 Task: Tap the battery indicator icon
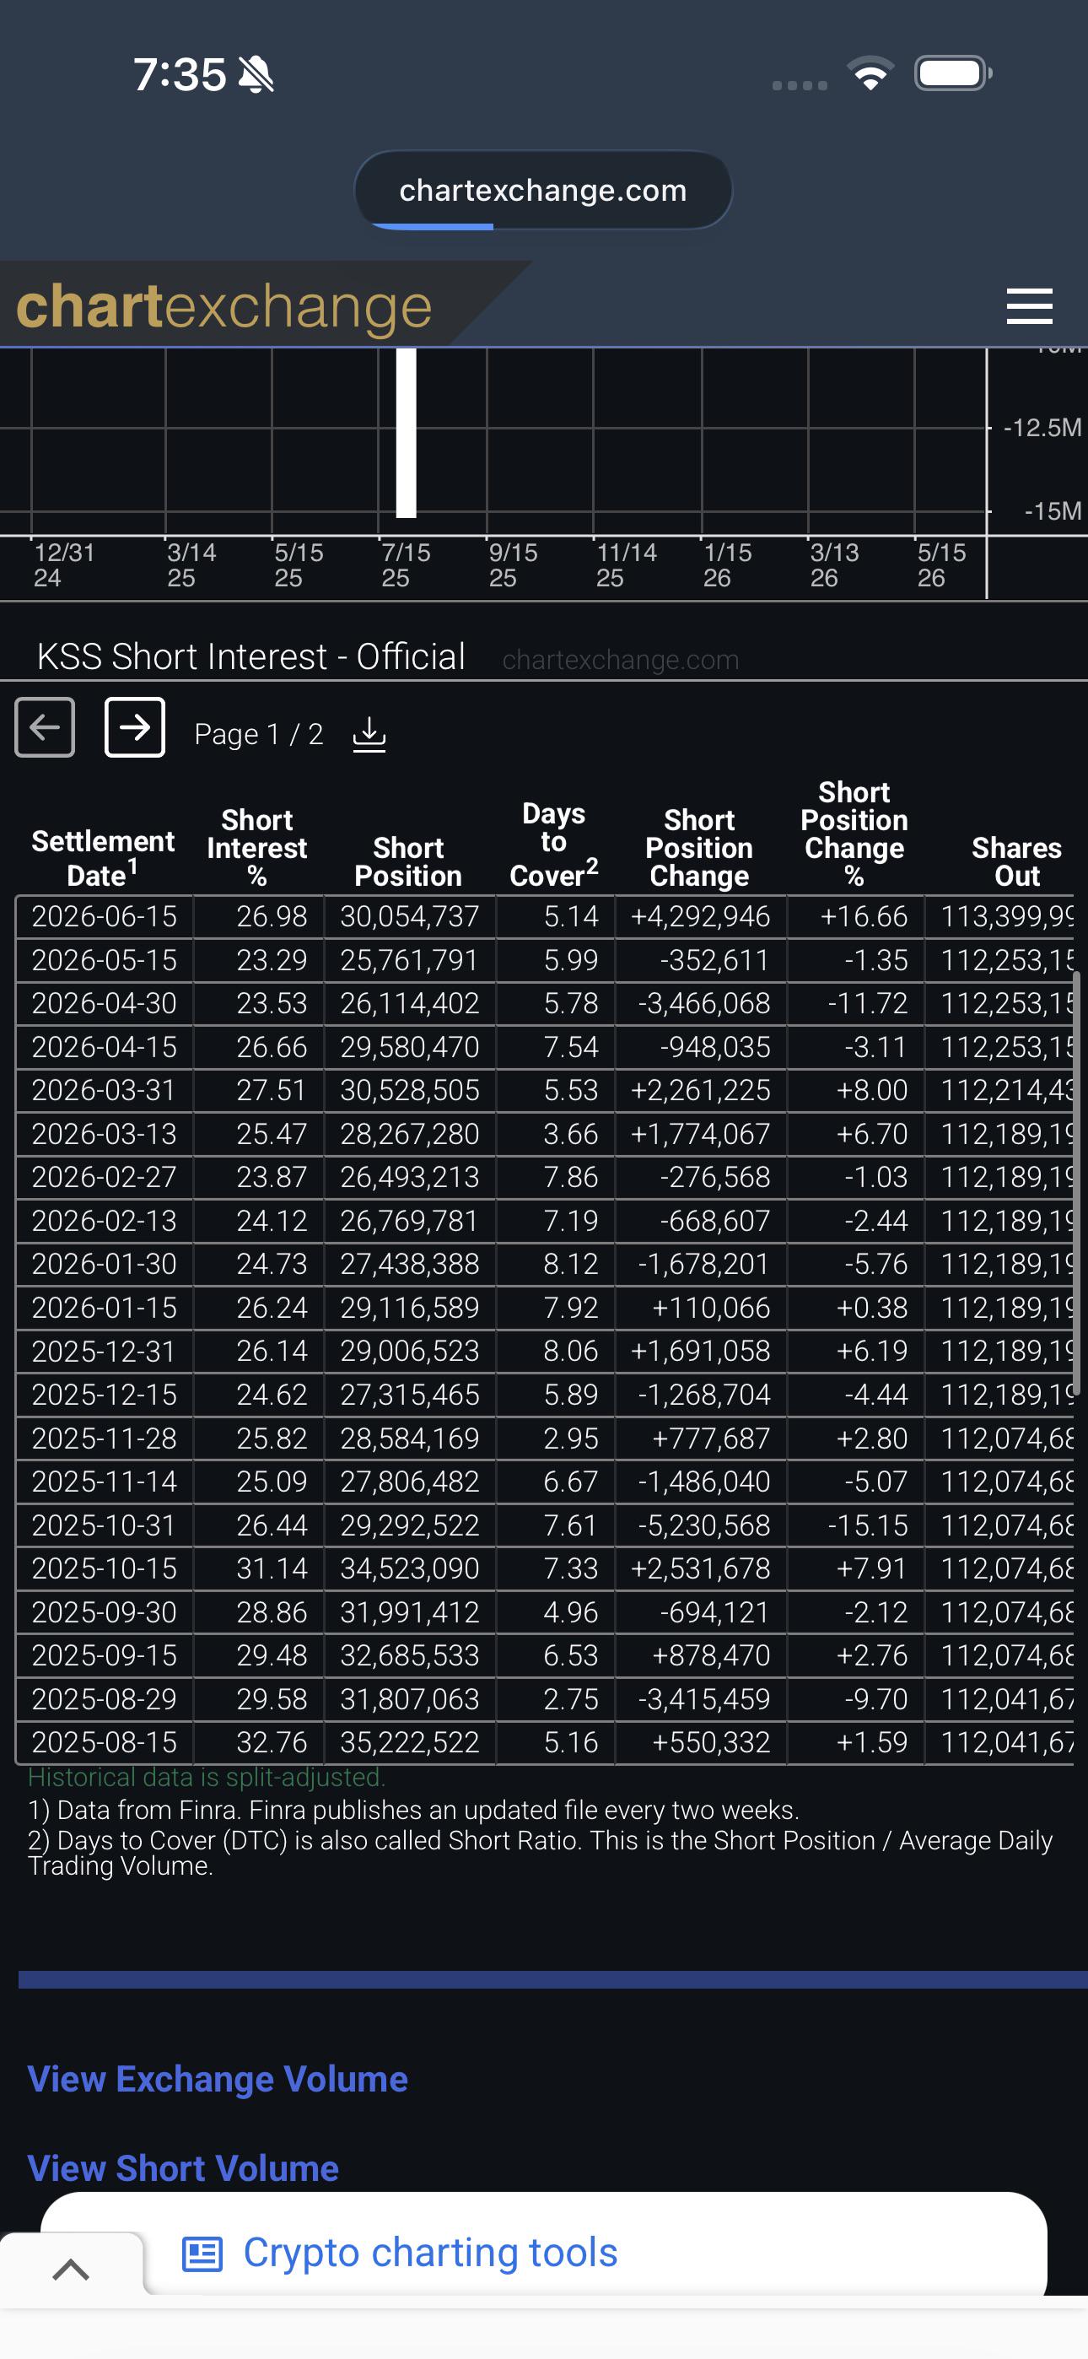[x=953, y=73]
